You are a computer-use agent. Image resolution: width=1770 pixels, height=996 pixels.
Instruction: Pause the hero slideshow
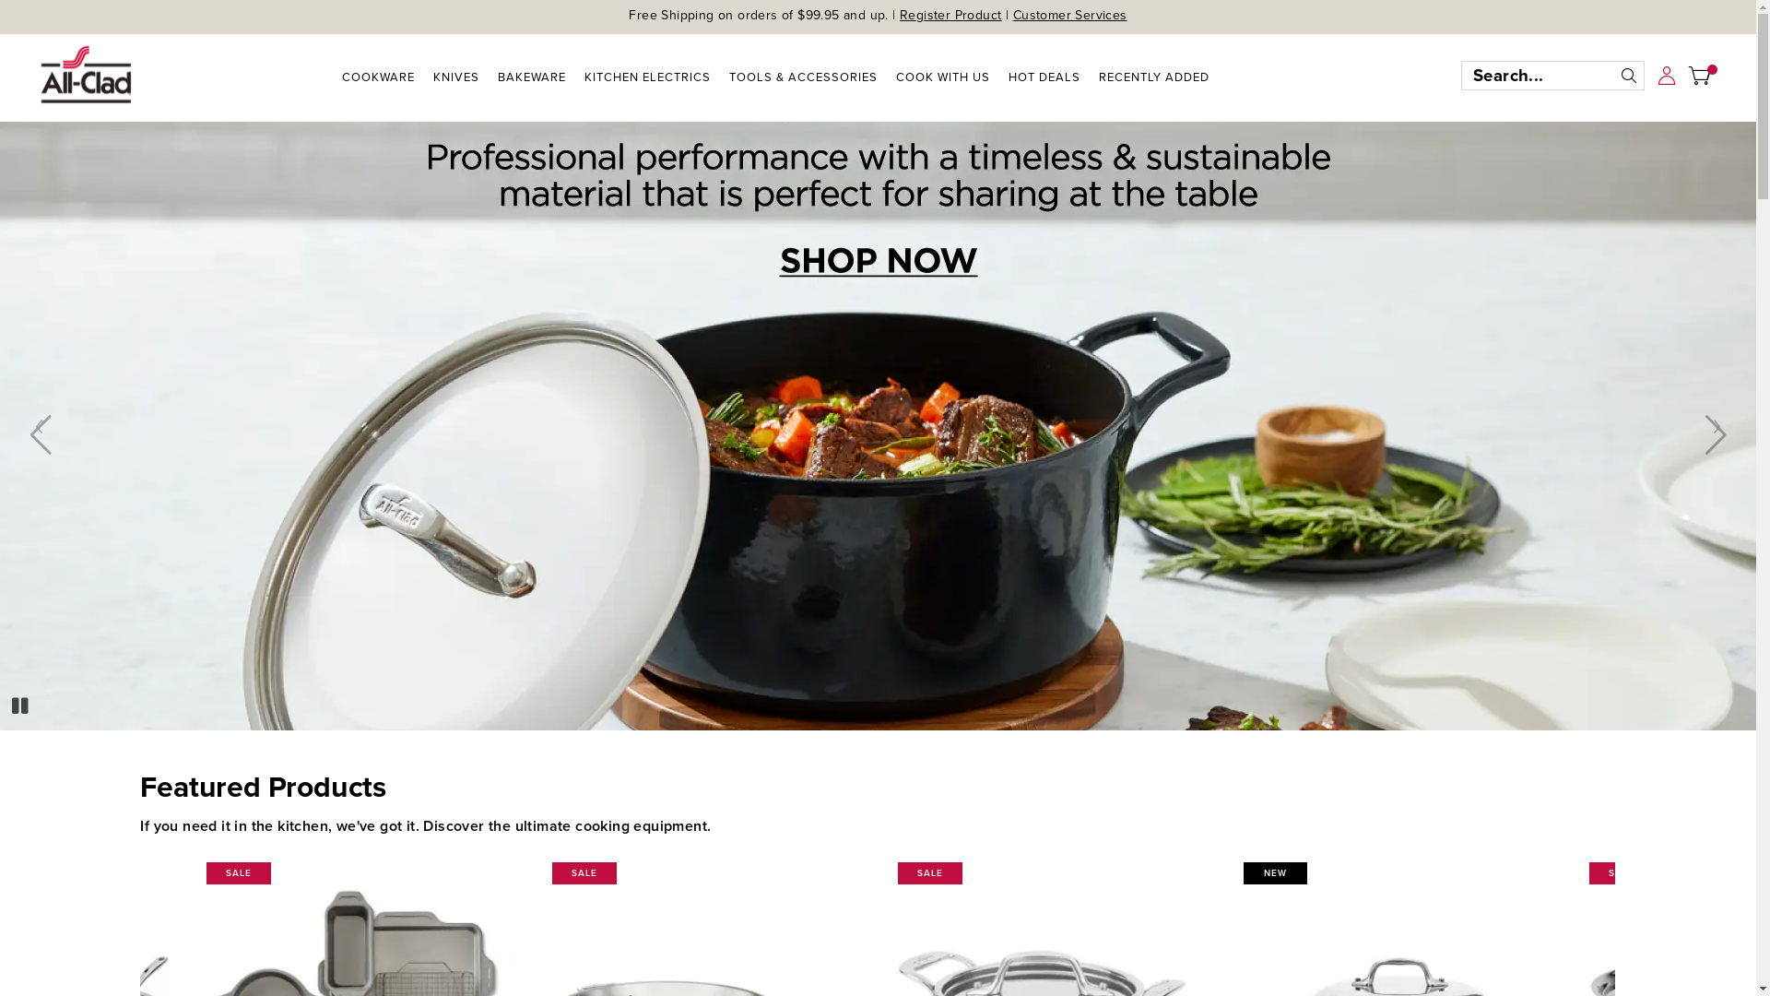coord(20,705)
